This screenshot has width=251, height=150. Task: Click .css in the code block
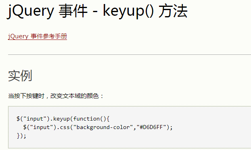[63, 127]
